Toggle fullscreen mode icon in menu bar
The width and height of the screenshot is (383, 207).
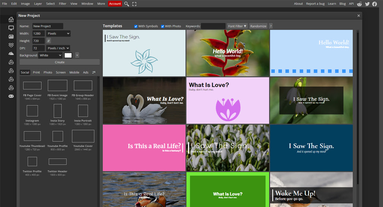(134, 4)
